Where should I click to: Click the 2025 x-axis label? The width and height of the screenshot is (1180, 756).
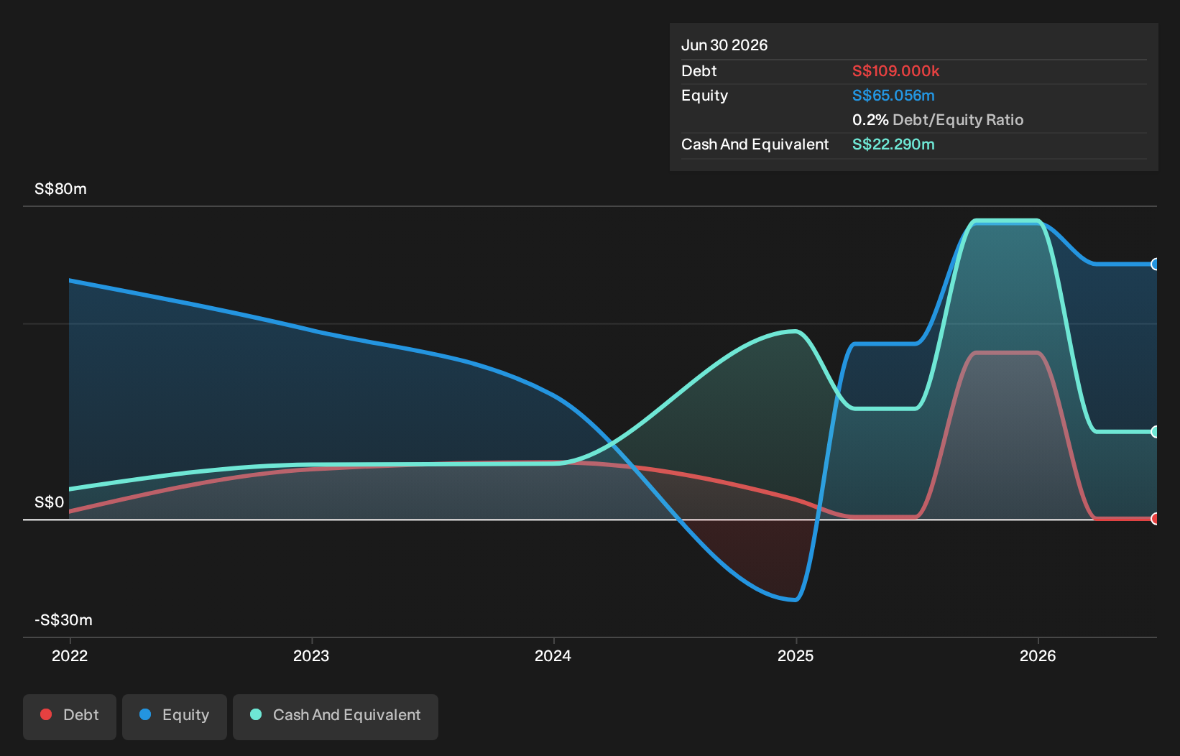[796, 655]
